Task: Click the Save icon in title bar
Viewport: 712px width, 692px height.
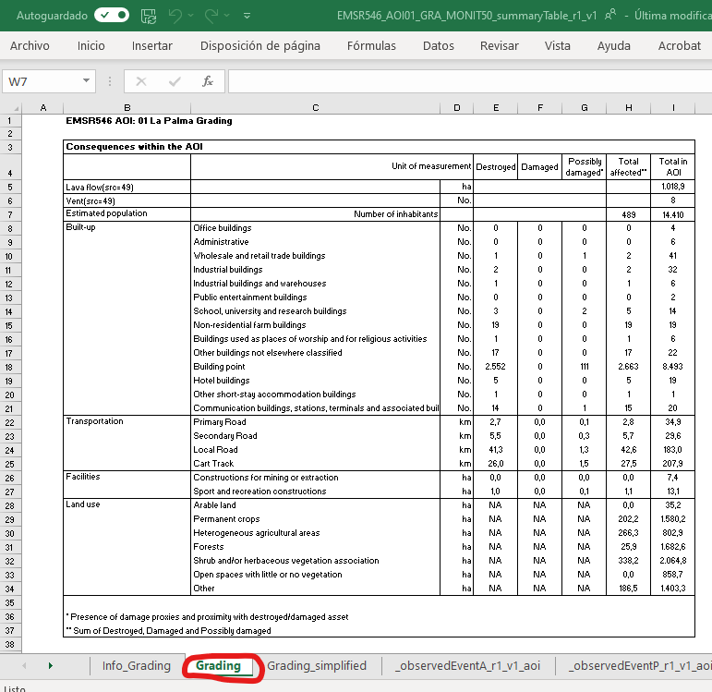Action: [149, 16]
